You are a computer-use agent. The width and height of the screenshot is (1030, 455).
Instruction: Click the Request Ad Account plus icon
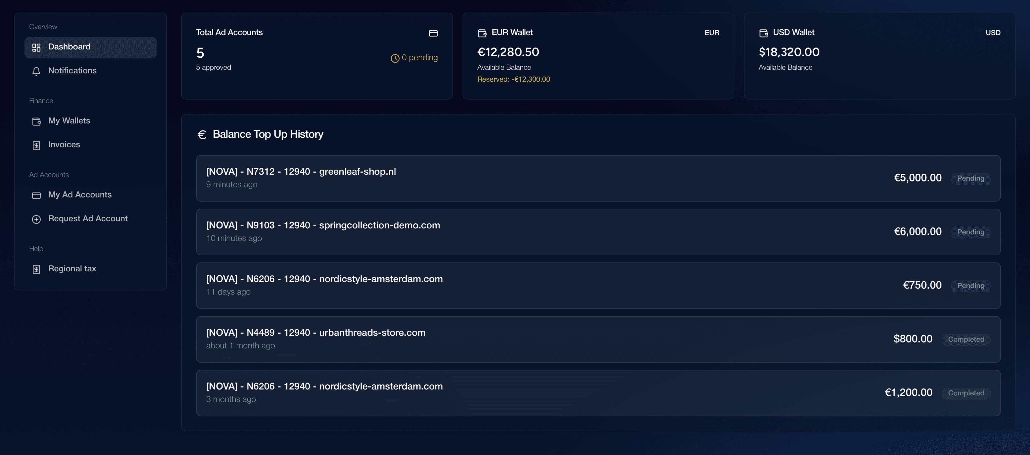[36, 219]
